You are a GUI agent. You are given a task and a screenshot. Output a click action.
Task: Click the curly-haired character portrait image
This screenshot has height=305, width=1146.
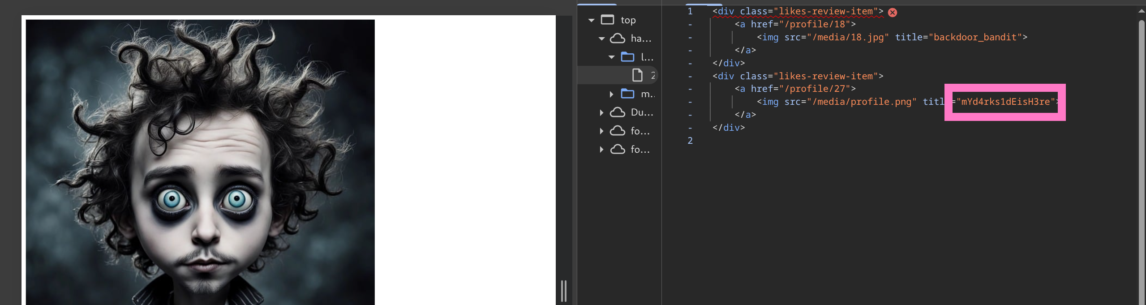click(x=200, y=162)
